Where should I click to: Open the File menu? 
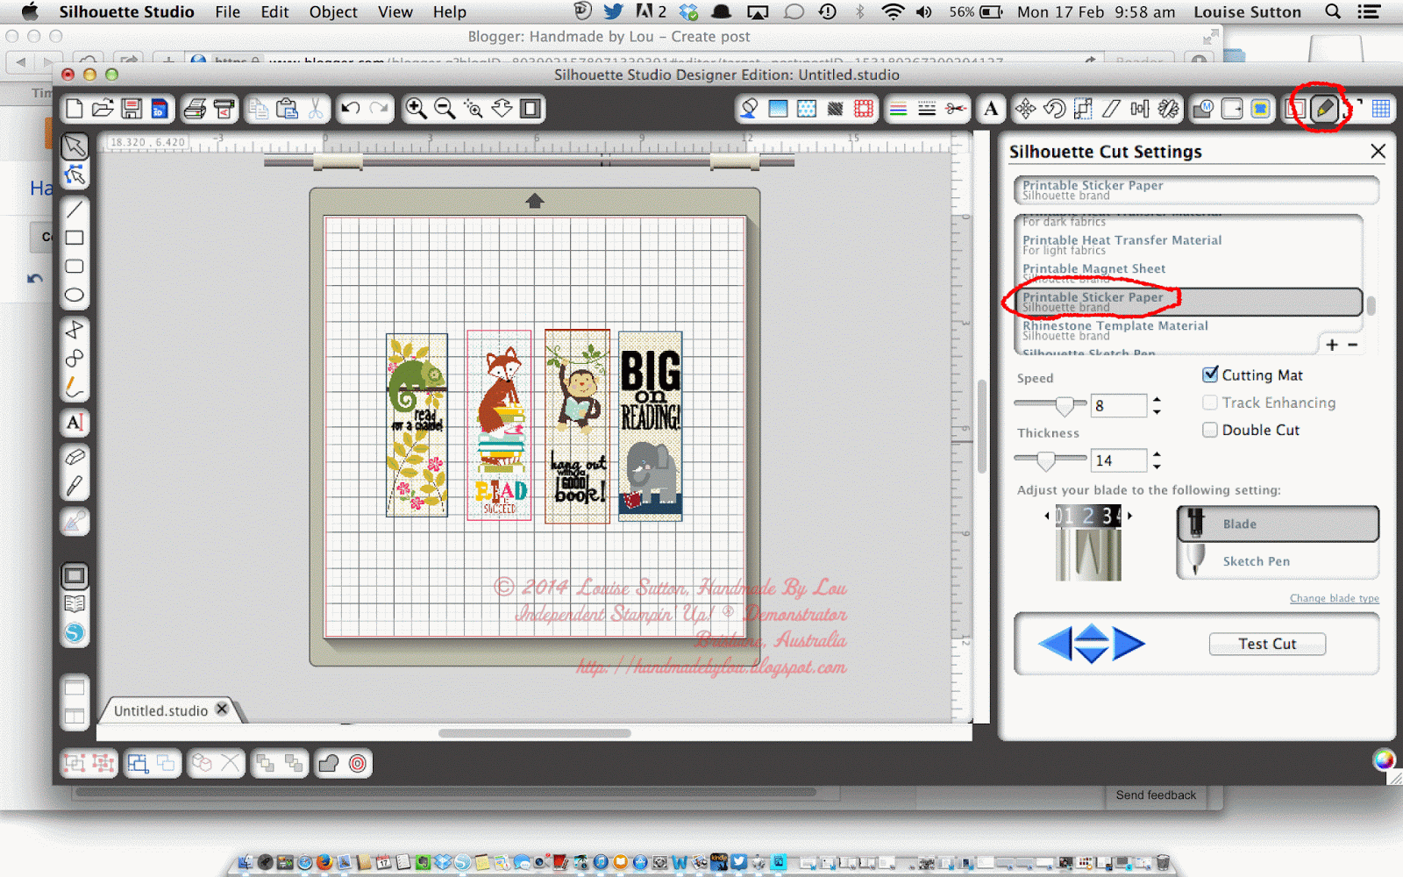tap(227, 12)
